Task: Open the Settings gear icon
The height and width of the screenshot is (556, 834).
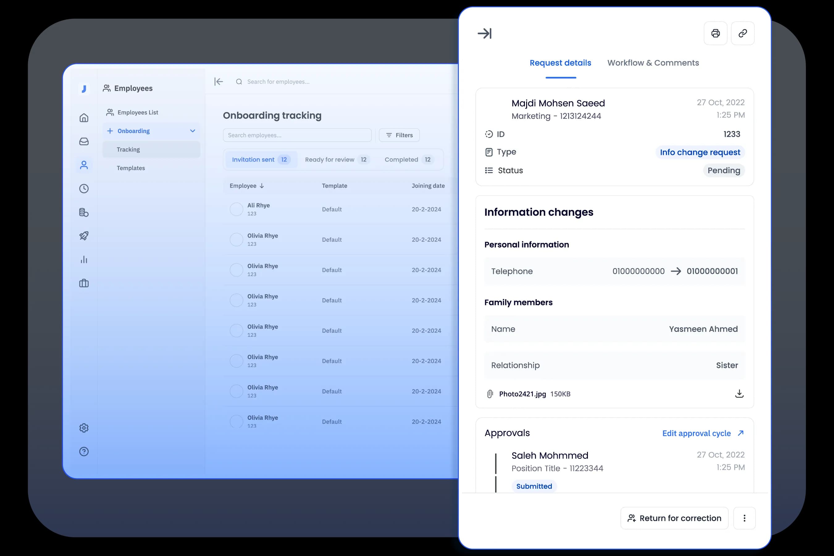Action: 84,428
